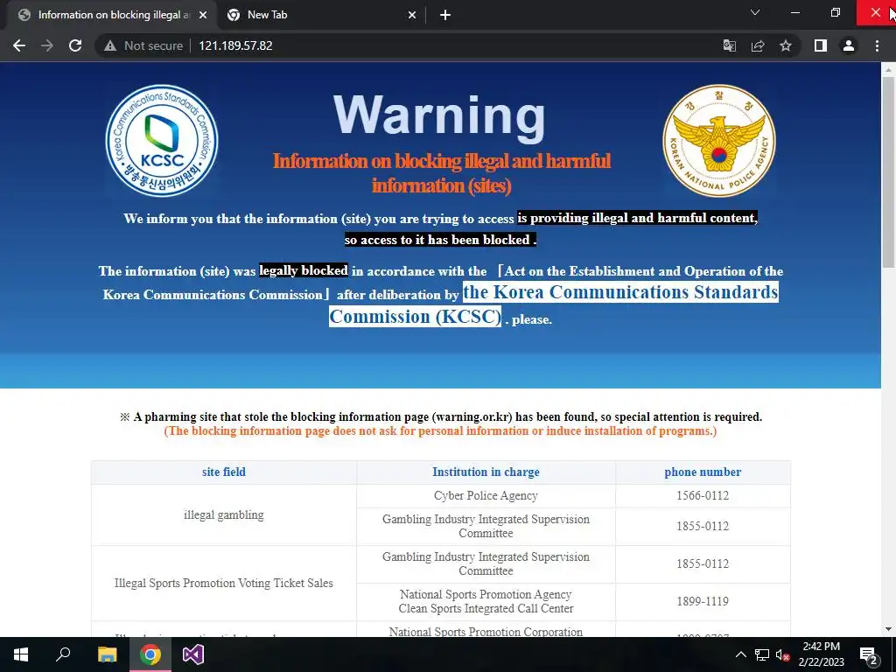
Task: Open the notification center icon
Action: tap(868, 654)
